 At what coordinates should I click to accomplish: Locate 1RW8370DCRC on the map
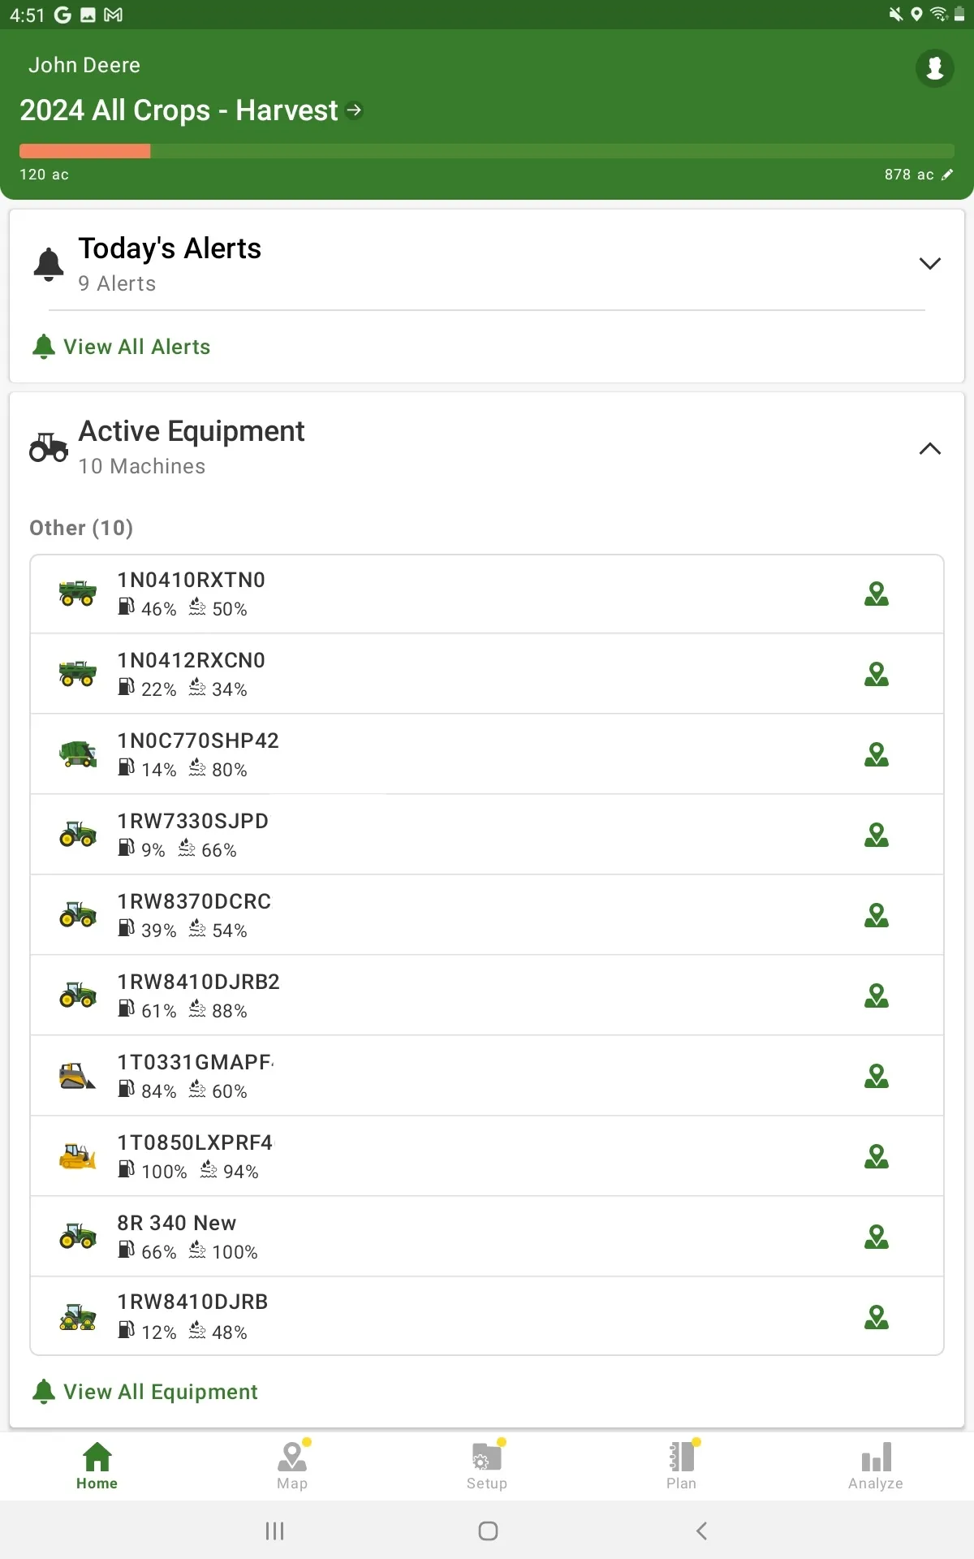[x=877, y=916]
